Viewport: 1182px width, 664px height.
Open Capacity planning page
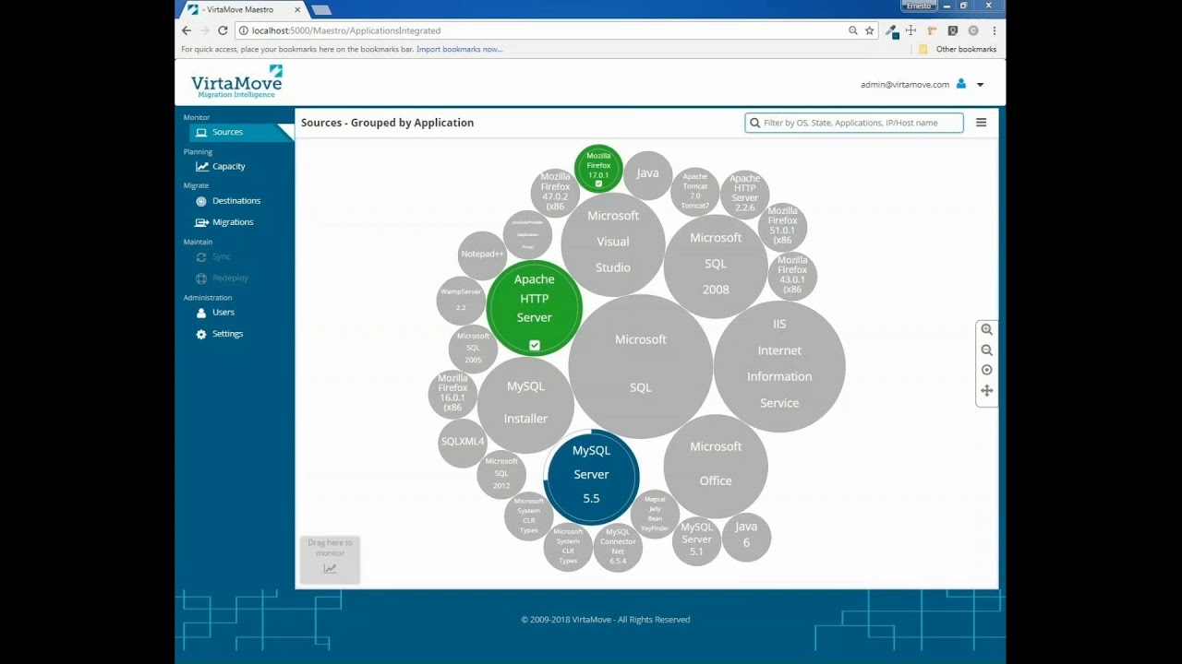pyautogui.click(x=221, y=167)
